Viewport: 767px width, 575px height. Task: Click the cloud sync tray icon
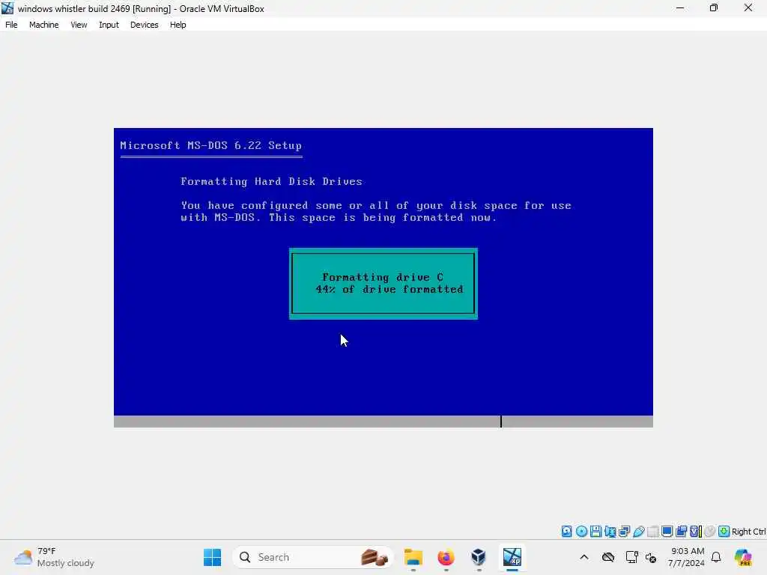(608, 557)
